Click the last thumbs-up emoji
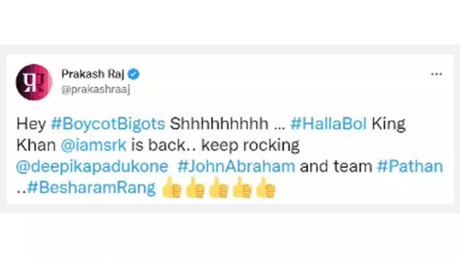Viewport: 460px width, 259px height. [266, 188]
